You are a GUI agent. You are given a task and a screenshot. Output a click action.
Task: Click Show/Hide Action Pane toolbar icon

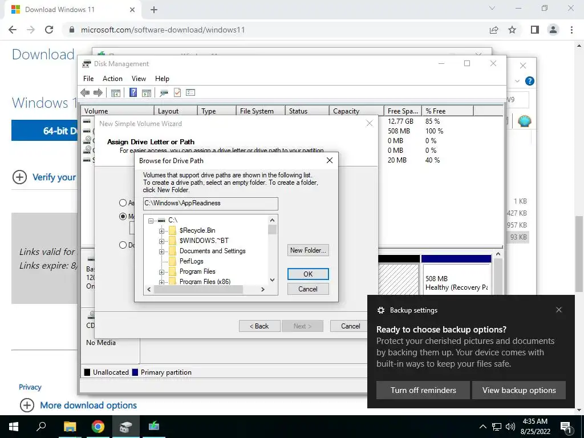point(147,93)
